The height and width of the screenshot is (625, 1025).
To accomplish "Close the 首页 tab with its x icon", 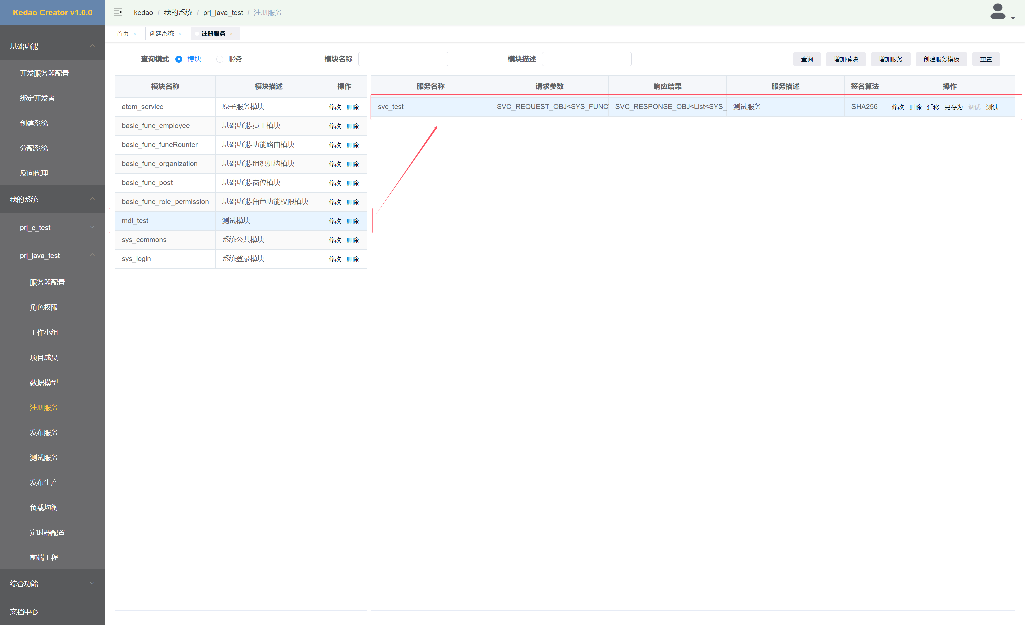I will [135, 34].
